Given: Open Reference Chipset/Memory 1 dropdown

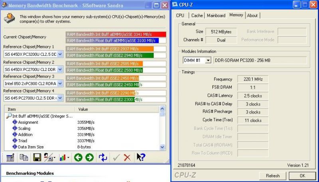Looking at the screenshot, I should click(x=60, y=54).
